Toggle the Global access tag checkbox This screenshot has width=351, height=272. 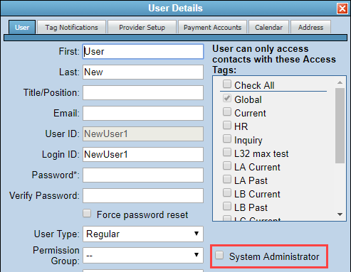(227, 98)
